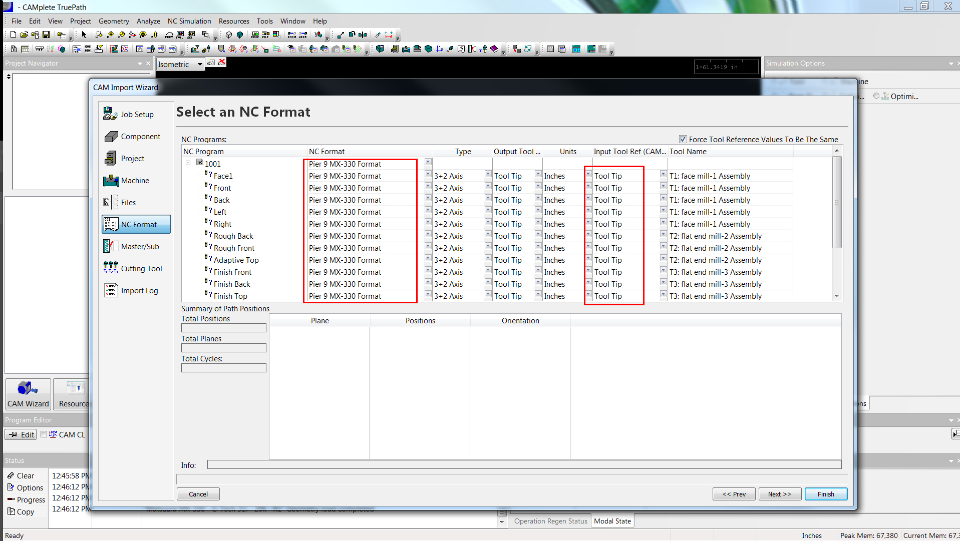The image size is (960, 541).
Task: Select the Optimi... radio button
Action: (x=876, y=96)
